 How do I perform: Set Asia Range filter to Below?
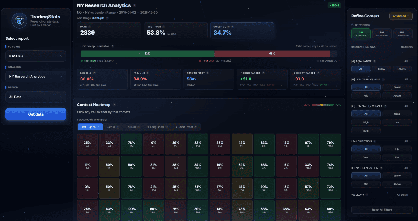pyautogui.click(x=381, y=69)
